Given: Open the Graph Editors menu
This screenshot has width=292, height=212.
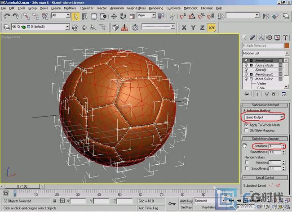Looking at the screenshot, I should coord(136,8).
